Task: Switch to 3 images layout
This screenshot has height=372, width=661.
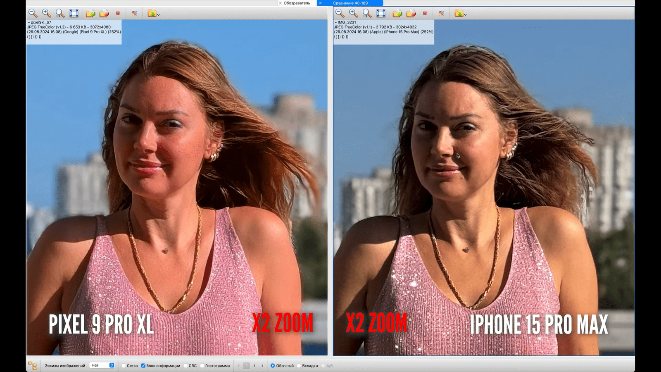Action: coord(254,366)
